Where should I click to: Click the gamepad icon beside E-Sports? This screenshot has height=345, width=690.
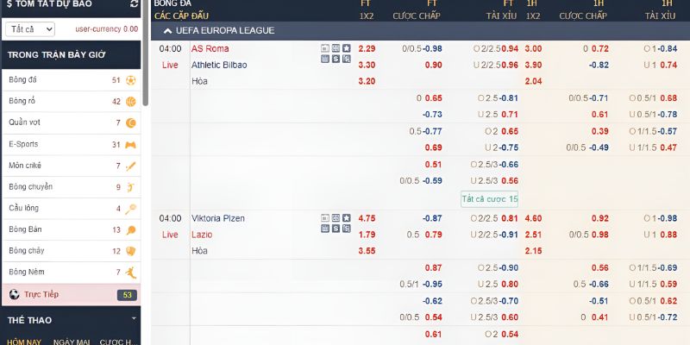[x=131, y=145]
